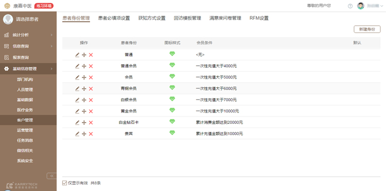This screenshot has width=386, height=191.
Task: Click the 白金钻石卡 identity name cell
Action: tap(129, 123)
